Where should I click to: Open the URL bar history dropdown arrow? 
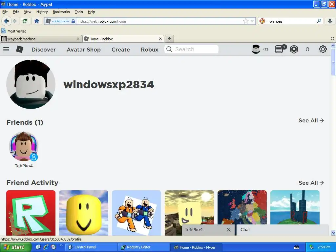point(252,21)
